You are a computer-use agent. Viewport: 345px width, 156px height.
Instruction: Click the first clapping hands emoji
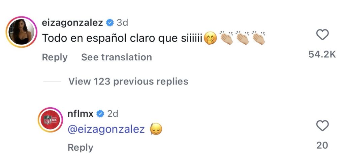(226, 38)
